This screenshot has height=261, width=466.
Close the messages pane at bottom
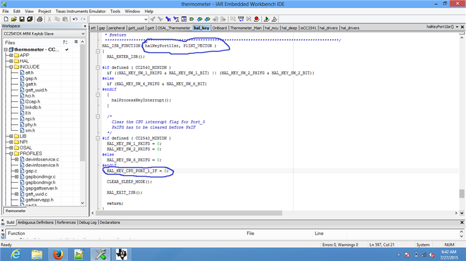462,222
